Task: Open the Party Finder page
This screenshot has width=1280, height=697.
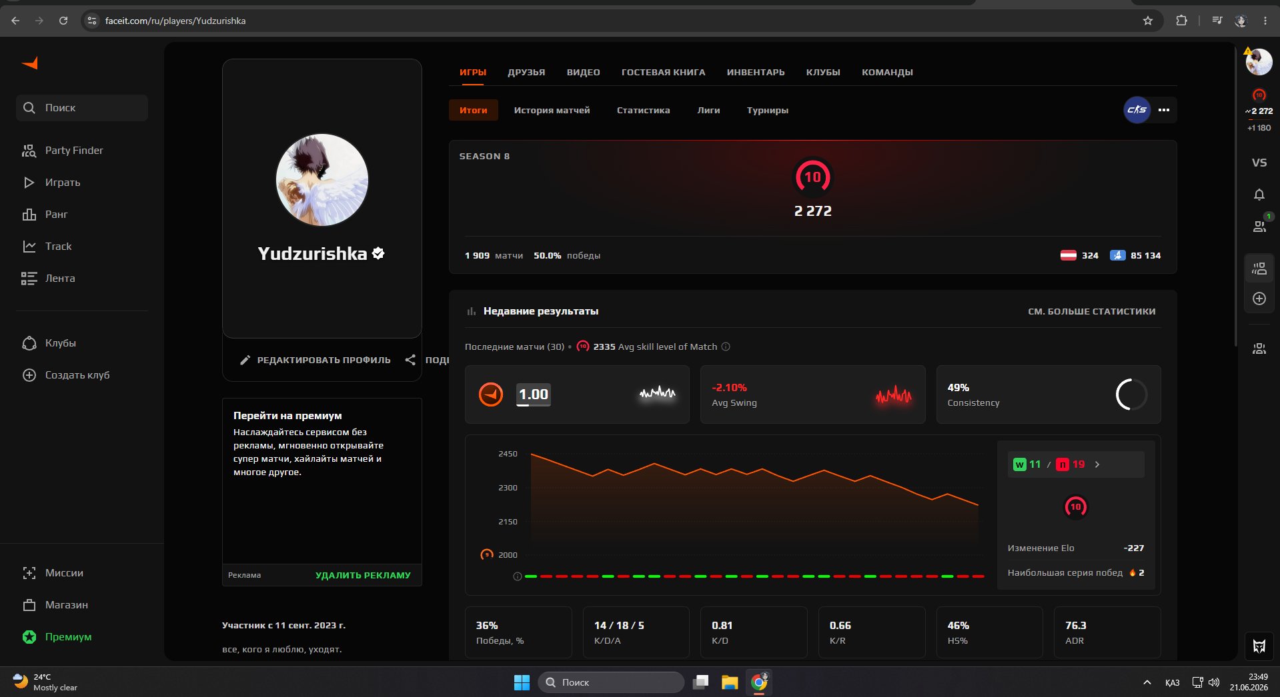Action: tap(62, 151)
